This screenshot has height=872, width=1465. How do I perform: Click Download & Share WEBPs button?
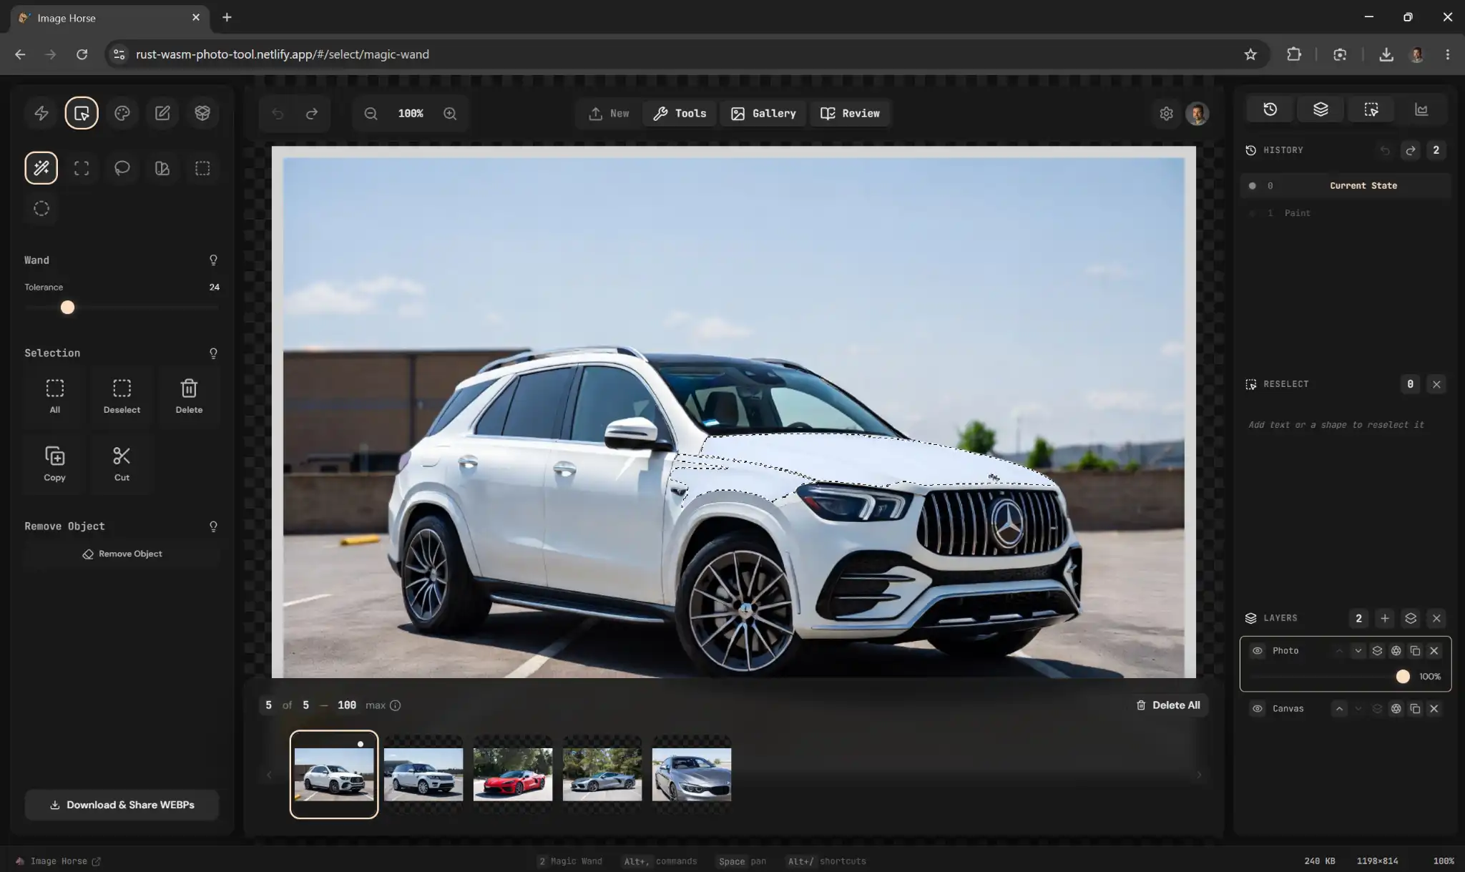122,805
